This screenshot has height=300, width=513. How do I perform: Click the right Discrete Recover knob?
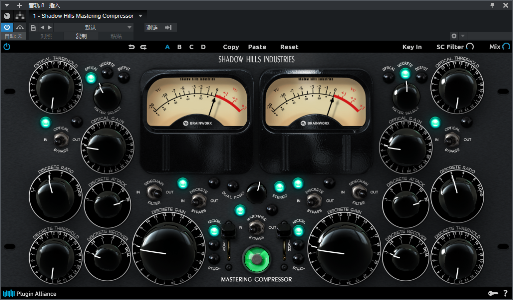pyautogui.click(x=406, y=257)
